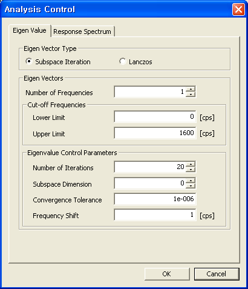Decrease Number of Frequencies with down arrow
Image resolution: width=248 pixels, height=289 pixels.
tap(191, 95)
